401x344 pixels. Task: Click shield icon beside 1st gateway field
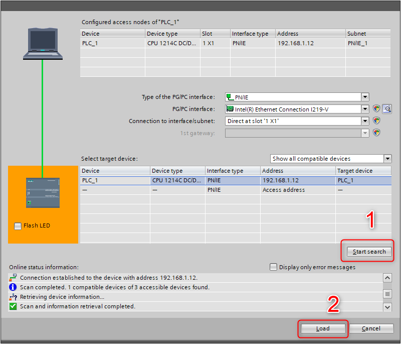(x=376, y=133)
